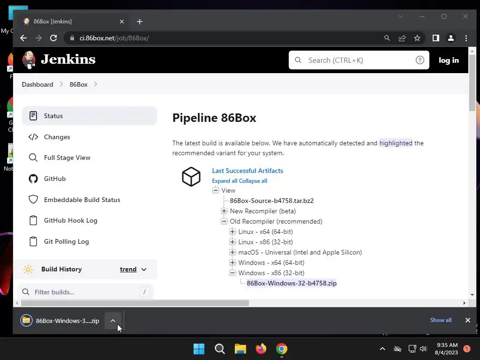Open File Explorer from the taskbar
This screenshot has width=480, height=360.
pyautogui.click(x=240, y=349)
